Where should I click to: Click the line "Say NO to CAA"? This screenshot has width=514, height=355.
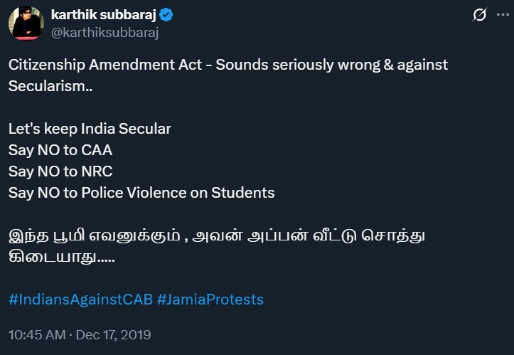click(x=60, y=150)
